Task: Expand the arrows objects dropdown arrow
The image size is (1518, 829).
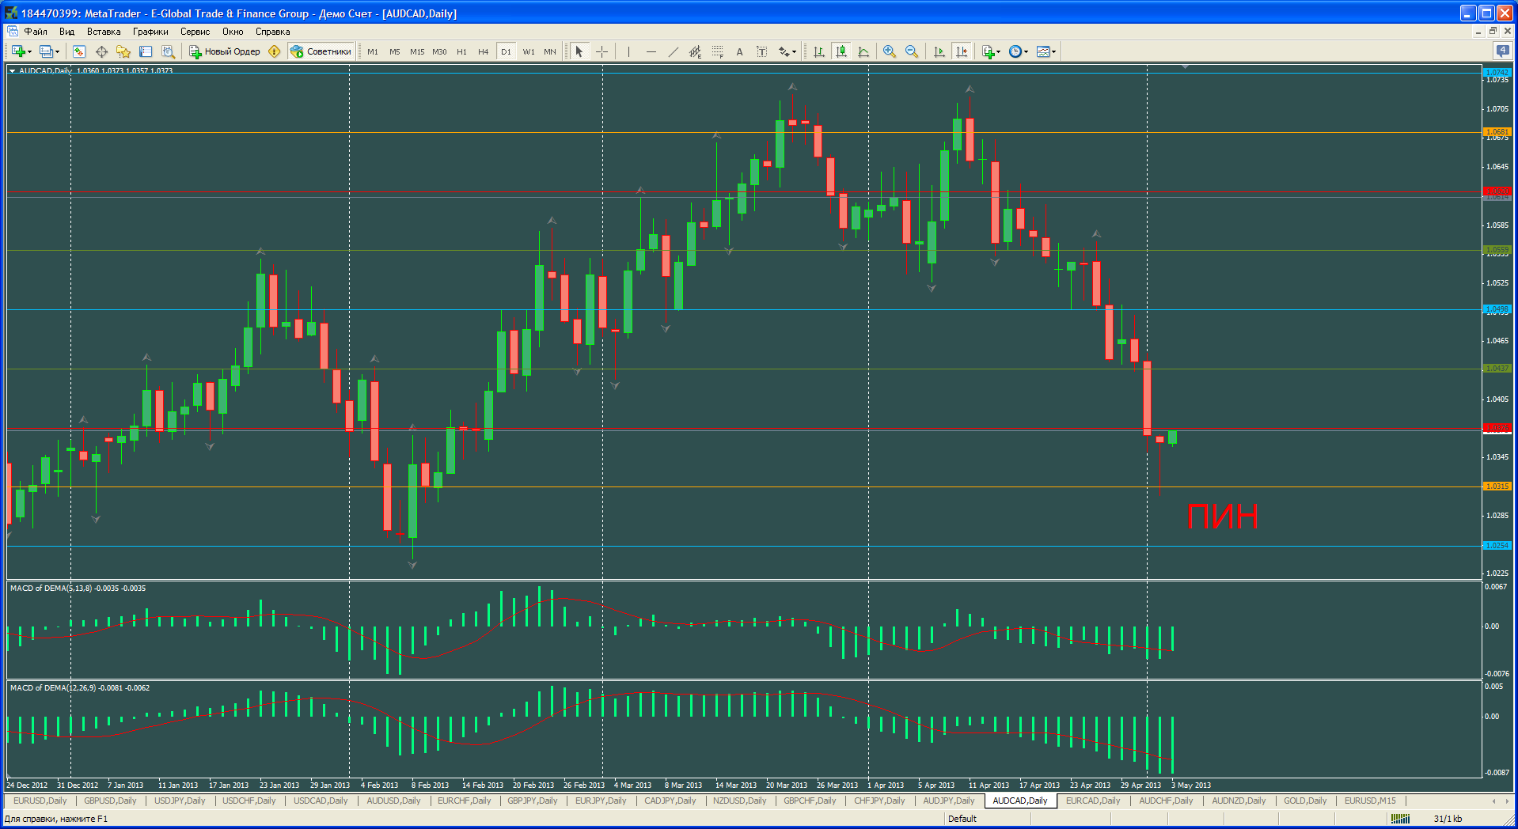Action: (794, 52)
